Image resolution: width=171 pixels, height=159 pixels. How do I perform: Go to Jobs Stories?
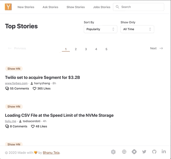[x=102, y=7]
